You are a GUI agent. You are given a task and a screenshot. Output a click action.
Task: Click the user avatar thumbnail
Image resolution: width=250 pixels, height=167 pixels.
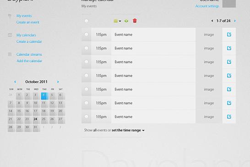pos(229,3)
